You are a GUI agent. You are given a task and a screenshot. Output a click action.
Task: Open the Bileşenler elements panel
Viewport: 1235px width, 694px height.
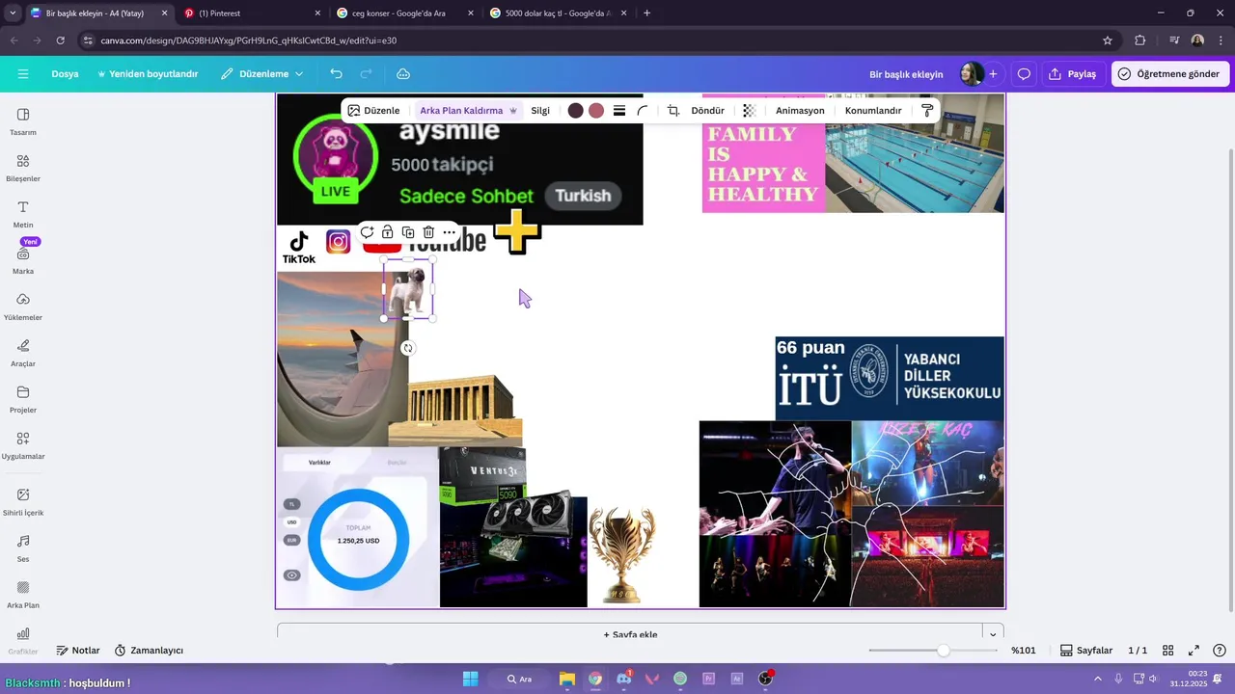click(23, 168)
